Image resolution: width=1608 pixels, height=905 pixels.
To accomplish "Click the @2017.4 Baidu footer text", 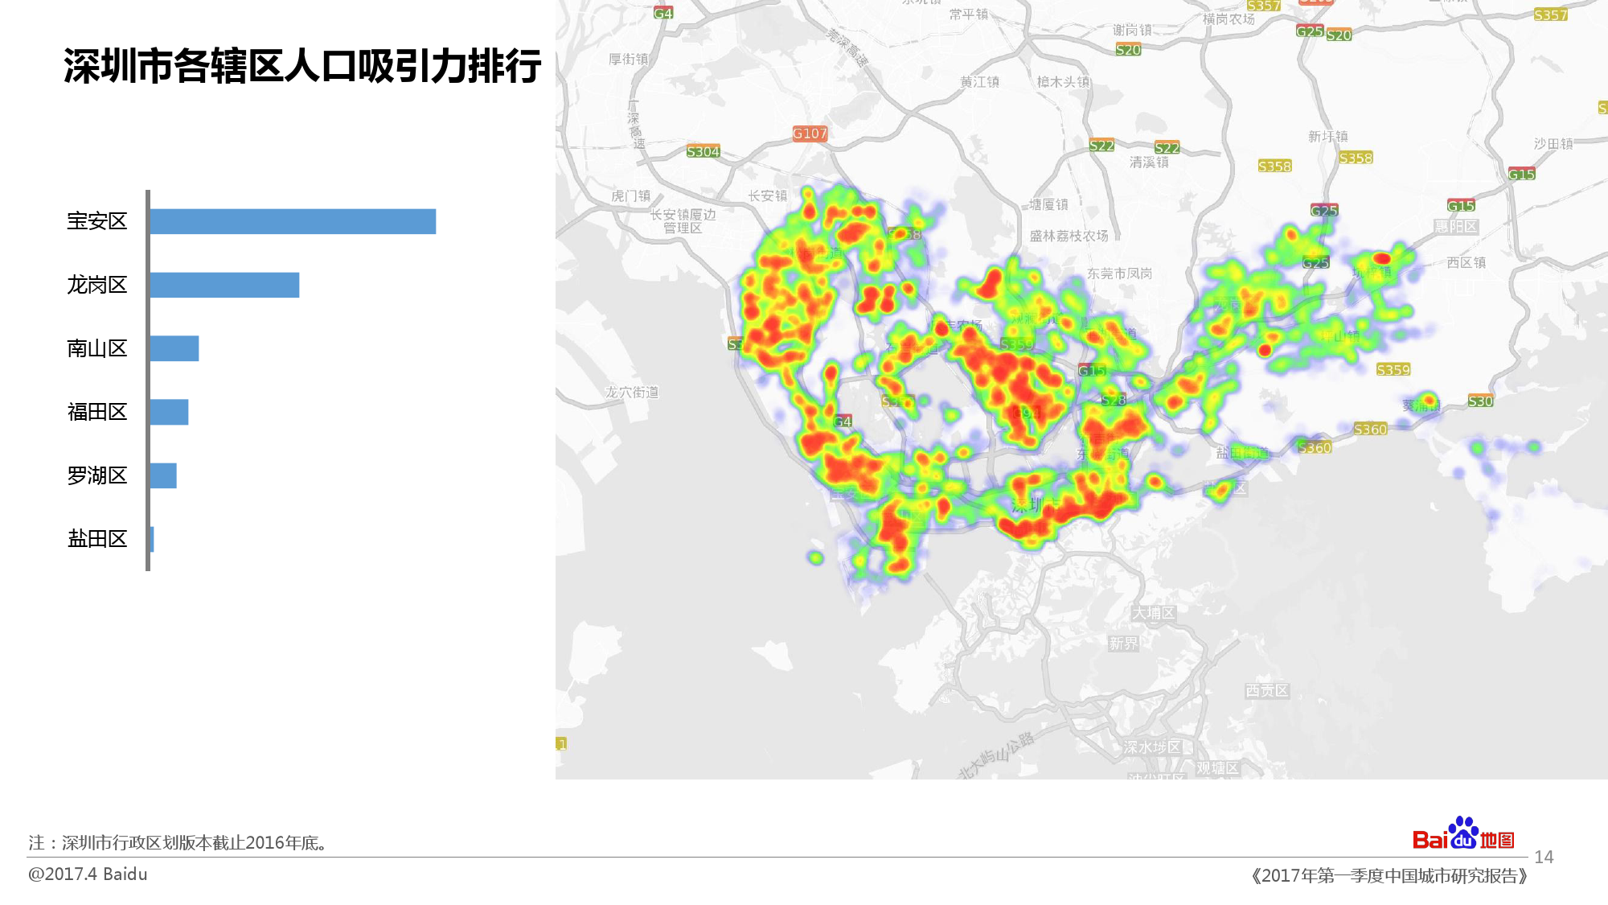I will point(88,874).
